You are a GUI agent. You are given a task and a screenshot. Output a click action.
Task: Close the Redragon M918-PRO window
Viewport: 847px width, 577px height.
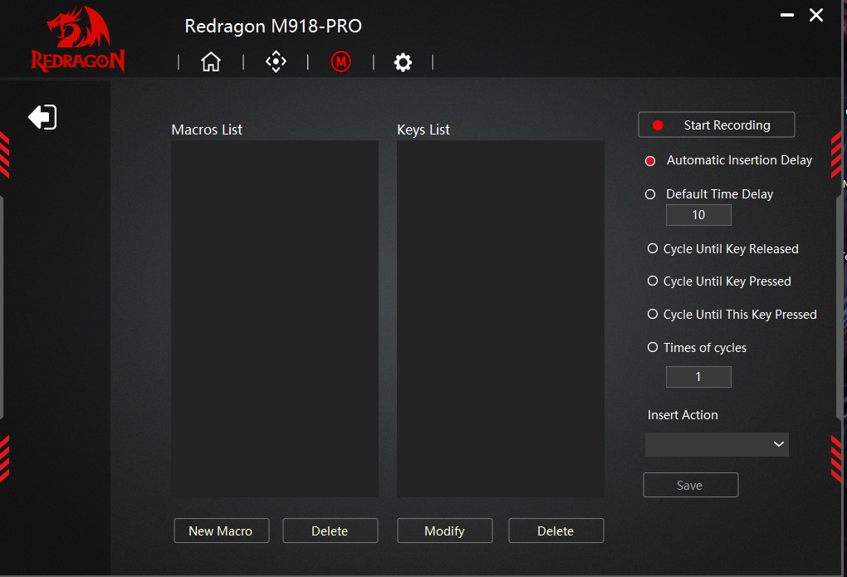pyautogui.click(x=816, y=15)
